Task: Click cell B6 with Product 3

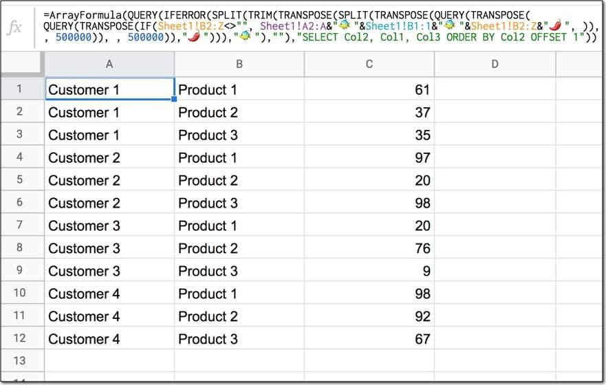Action: point(239,202)
